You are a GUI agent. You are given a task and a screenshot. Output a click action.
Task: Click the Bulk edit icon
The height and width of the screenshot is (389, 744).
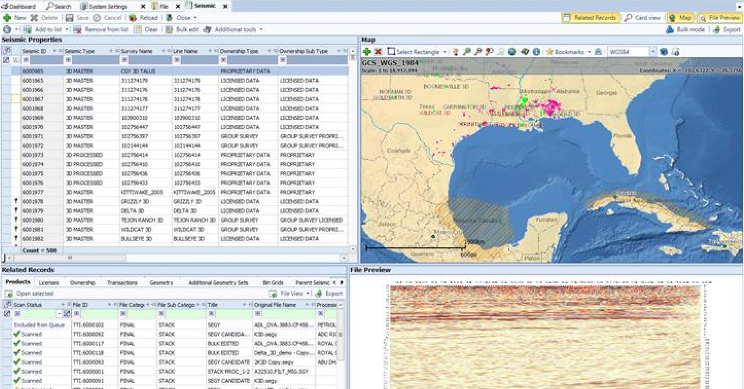tap(169, 29)
